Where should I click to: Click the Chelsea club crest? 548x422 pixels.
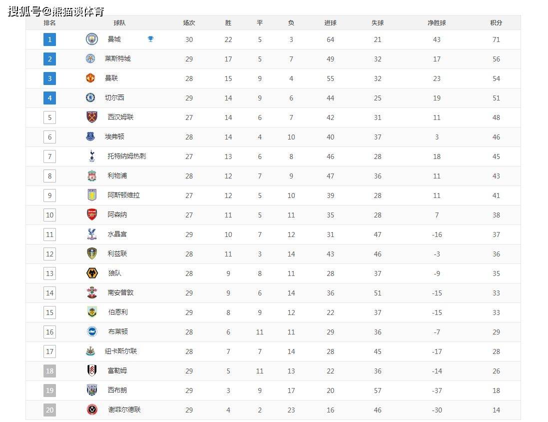90,97
